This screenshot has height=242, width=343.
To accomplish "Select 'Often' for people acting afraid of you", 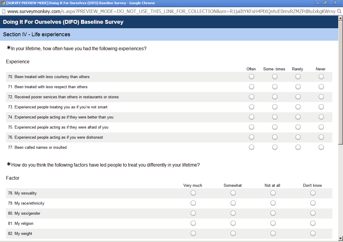I will pos(252,127).
